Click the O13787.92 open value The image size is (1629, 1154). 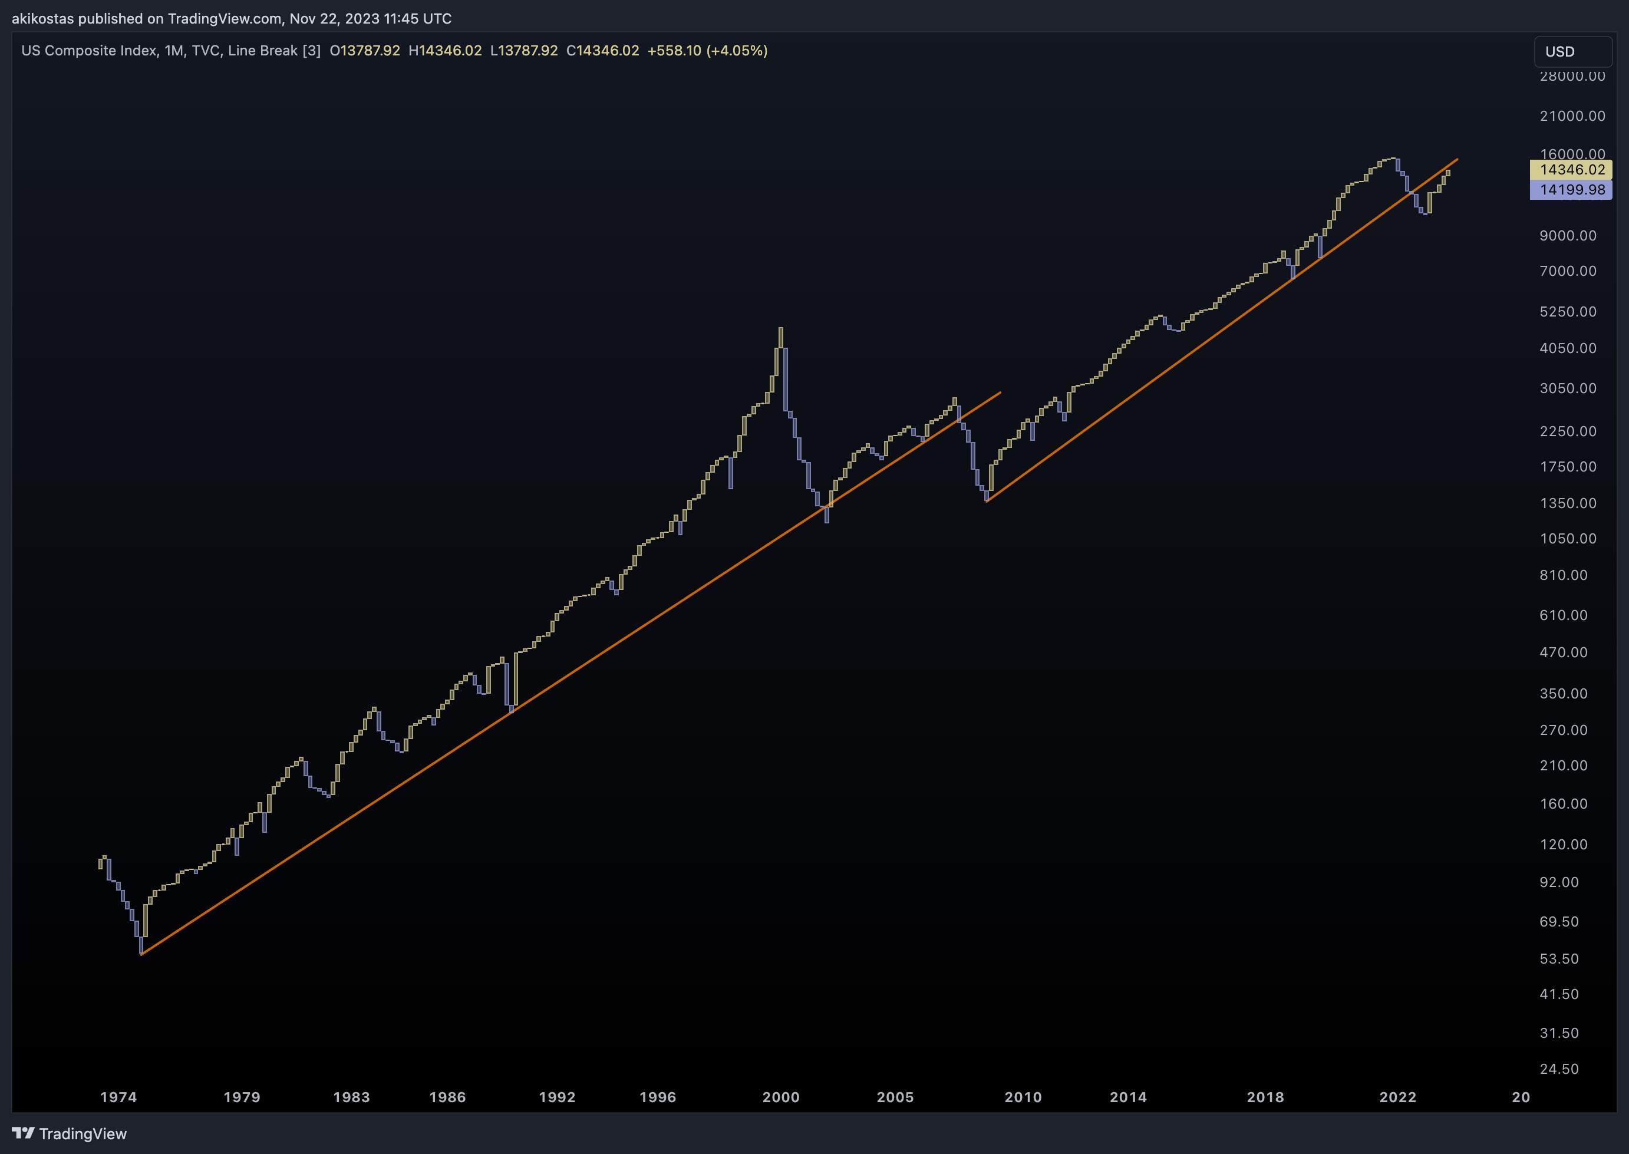point(364,51)
